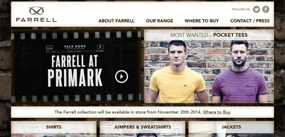285x137 pixels.
Task: Click the Farrell infinity logo emblem
Action: [36, 11]
